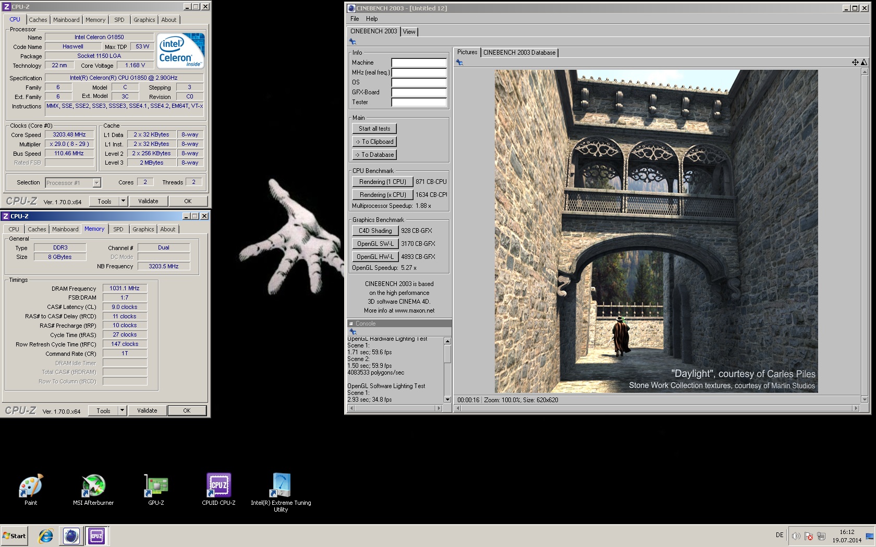Run Rendering (x CPU) benchmark
The height and width of the screenshot is (547, 876).
click(383, 195)
